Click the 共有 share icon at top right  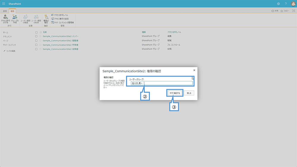point(275,11)
